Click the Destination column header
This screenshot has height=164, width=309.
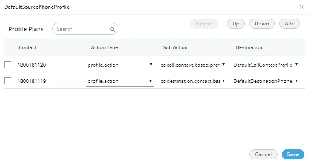pyautogui.click(x=249, y=47)
